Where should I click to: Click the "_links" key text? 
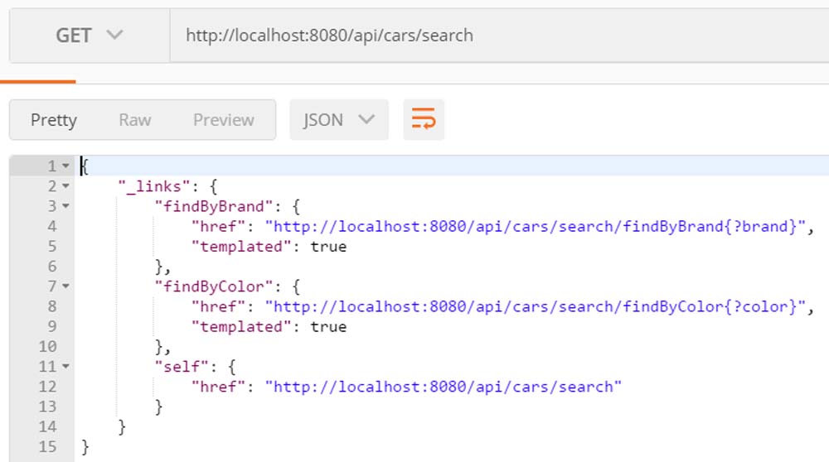tap(150, 186)
